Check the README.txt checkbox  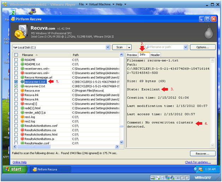tap(16, 64)
